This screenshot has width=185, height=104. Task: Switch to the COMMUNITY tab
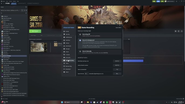coord(22,4)
